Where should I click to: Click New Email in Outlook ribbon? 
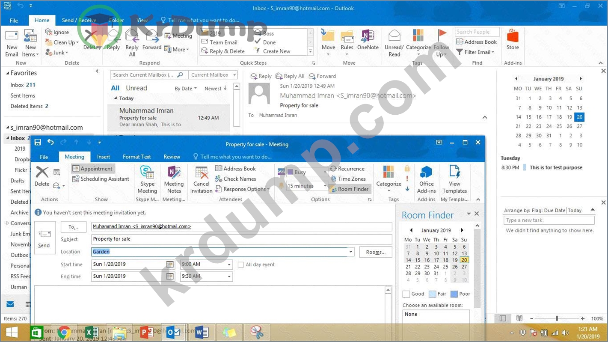tap(12, 43)
